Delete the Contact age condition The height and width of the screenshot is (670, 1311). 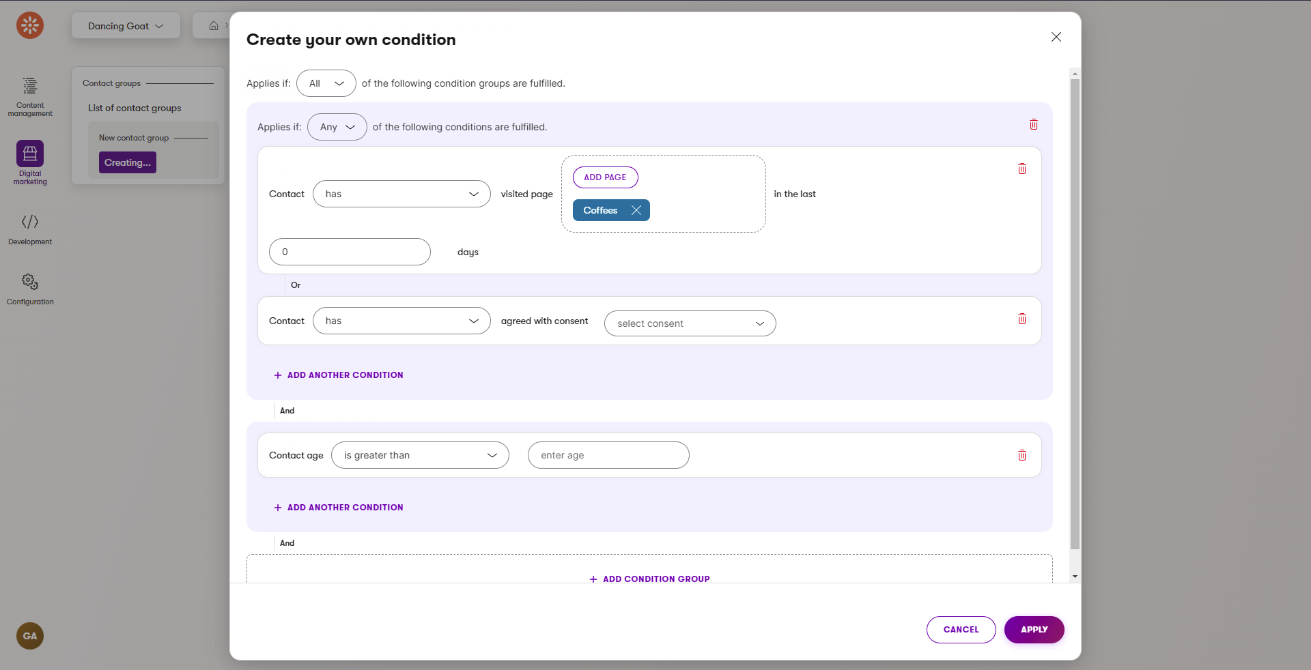(x=1022, y=455)
